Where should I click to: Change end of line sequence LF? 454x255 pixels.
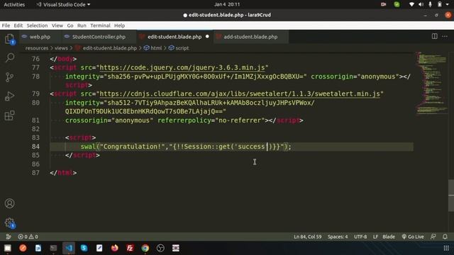tap(375, 237)
